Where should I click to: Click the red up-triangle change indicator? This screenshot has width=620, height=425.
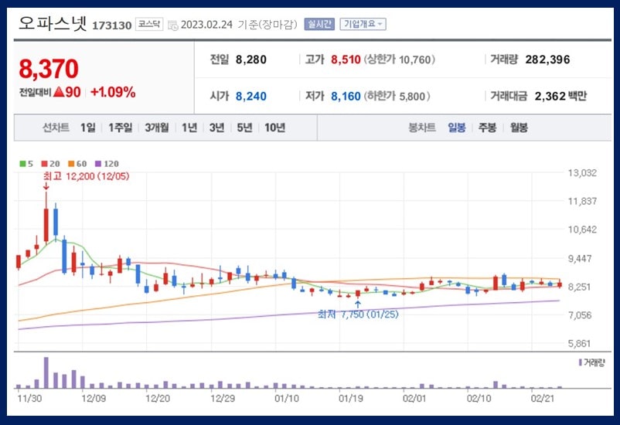click(x=59, y=92)
